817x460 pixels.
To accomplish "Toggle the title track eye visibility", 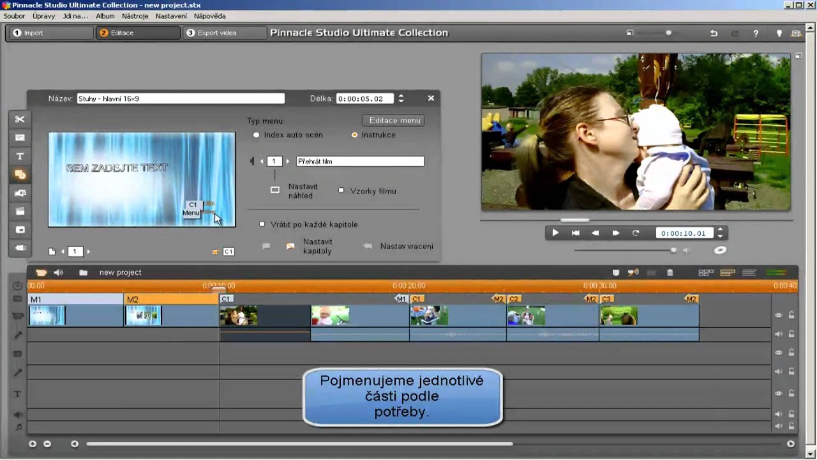I will 779,394.
